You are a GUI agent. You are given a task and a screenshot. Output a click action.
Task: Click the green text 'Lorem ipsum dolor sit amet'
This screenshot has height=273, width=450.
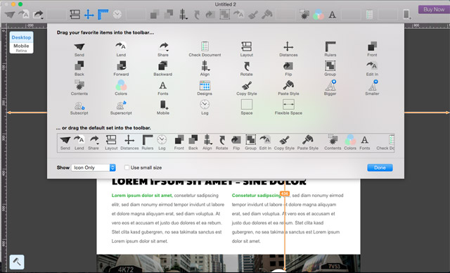click(x=142, y=195)
